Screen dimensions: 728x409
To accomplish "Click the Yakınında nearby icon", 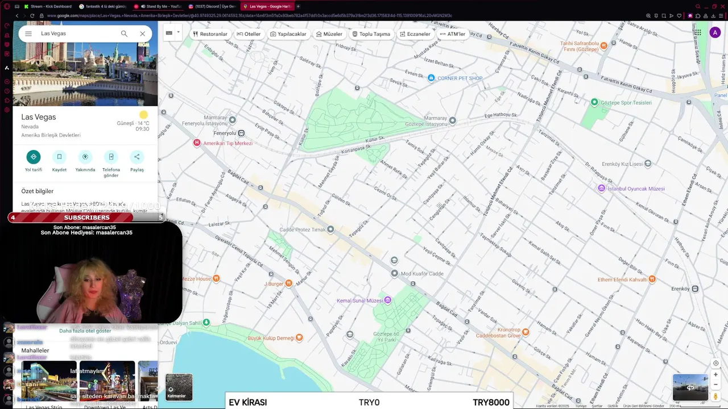I will tap(85, 157).
